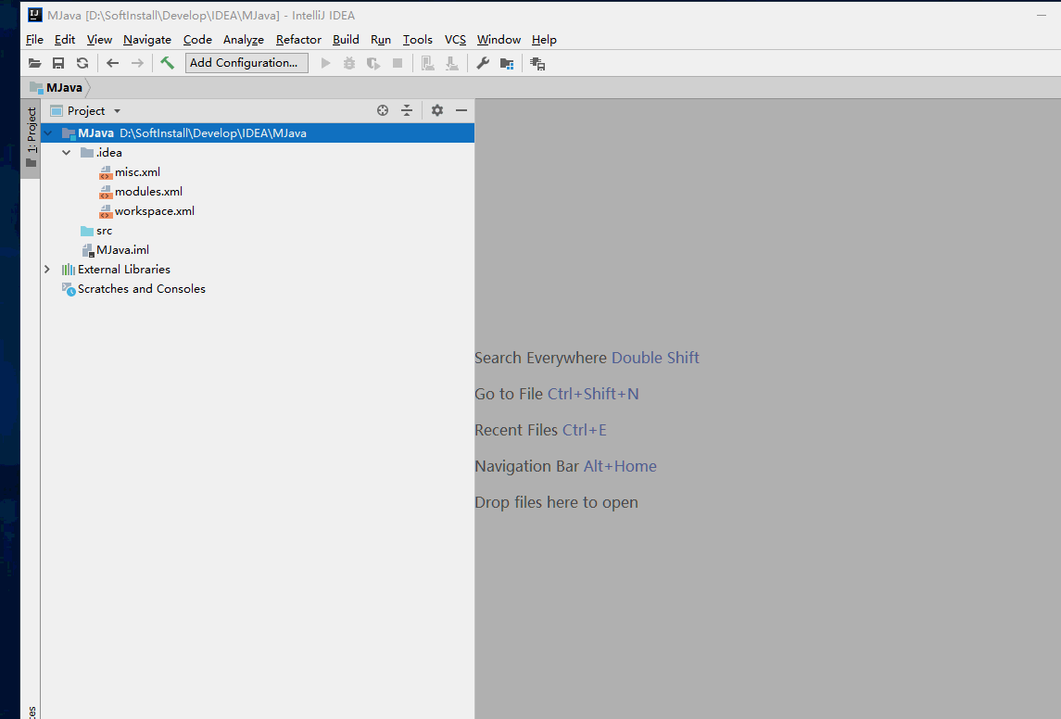Click the Add Configuration... button

click(x=246, y=63)
